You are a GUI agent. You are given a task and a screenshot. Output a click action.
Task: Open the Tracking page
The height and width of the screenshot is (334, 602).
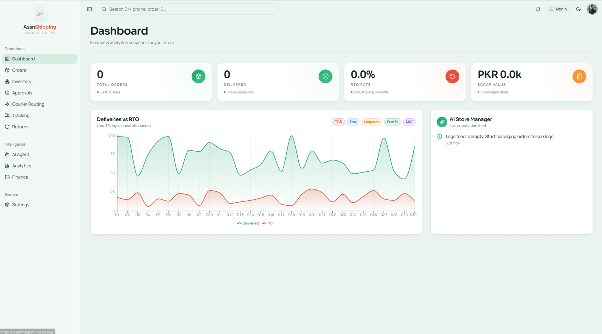[40, 115]
